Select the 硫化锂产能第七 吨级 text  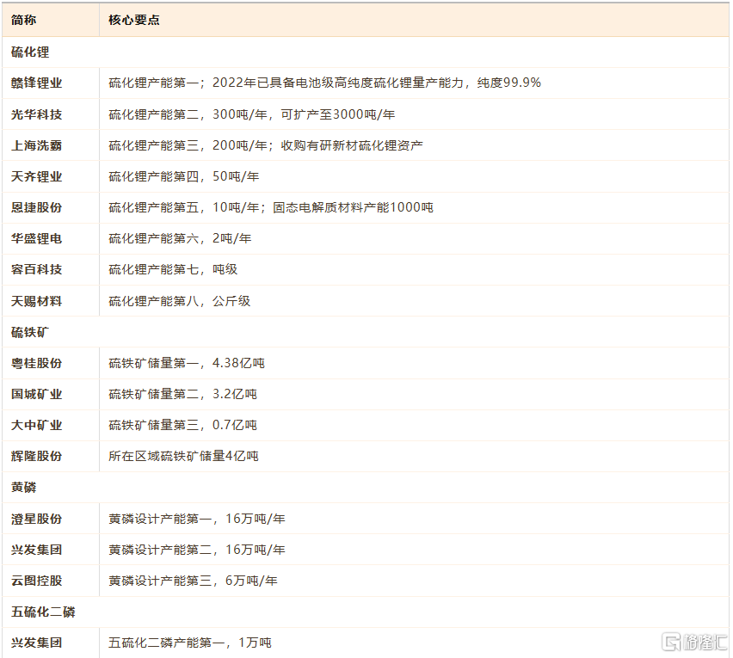coord(173,269)
